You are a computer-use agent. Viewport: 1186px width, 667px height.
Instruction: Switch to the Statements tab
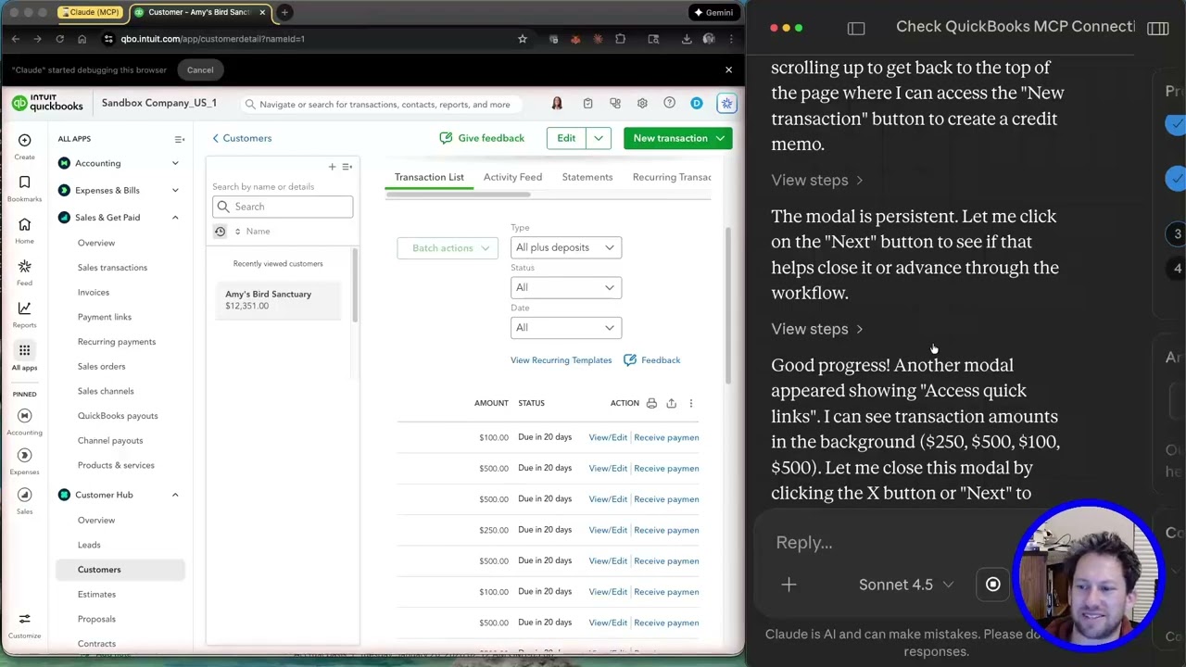pyautogui.click(x=587, y=177)
